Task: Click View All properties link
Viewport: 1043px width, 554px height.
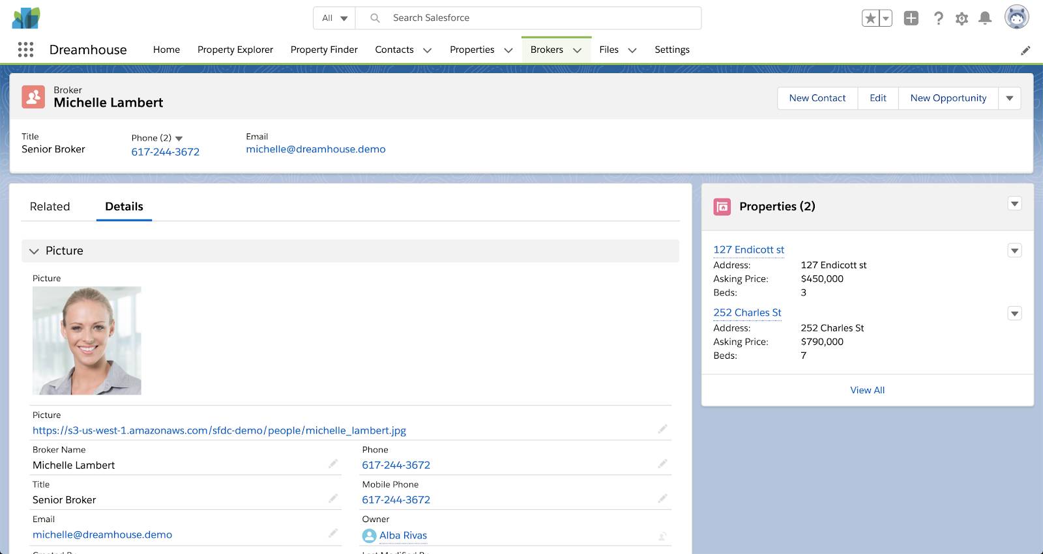Action: (868, 390)
